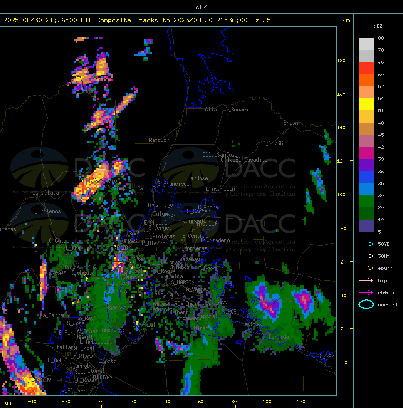Click the yellow eburn arrow legend icon
This screenshot has width=403, height=408.
(366, 268)
